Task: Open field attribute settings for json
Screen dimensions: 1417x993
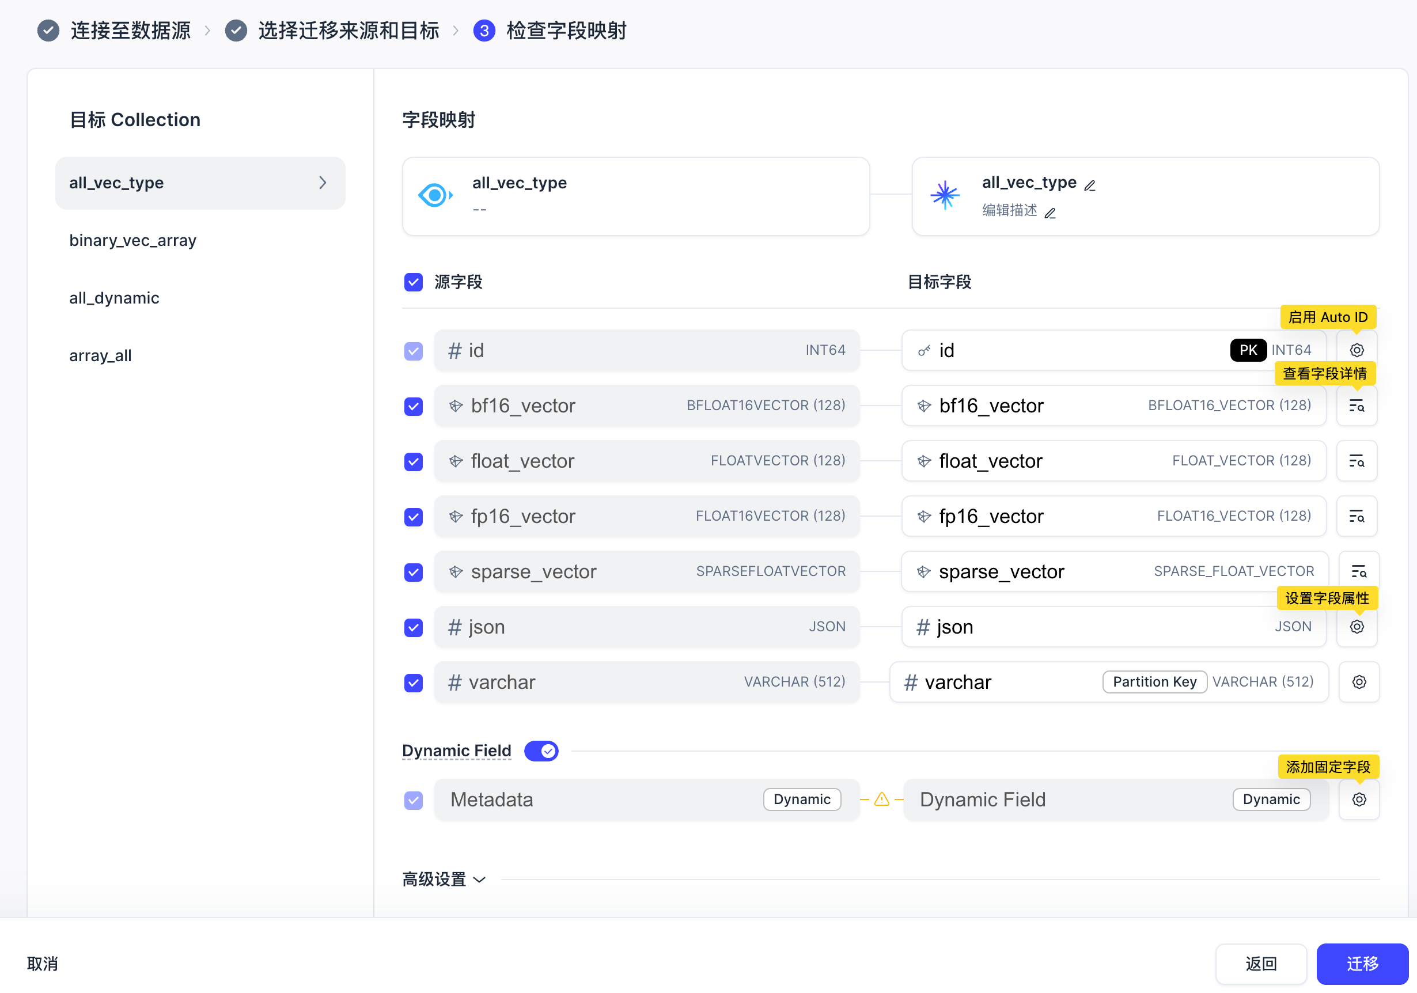Action: (1357, 627)
